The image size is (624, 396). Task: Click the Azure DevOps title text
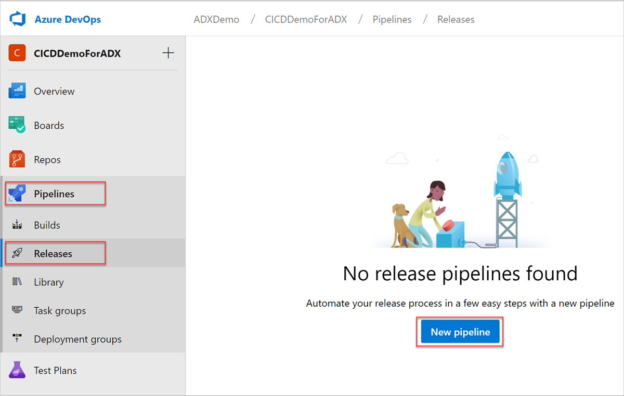tap(68, 20)
